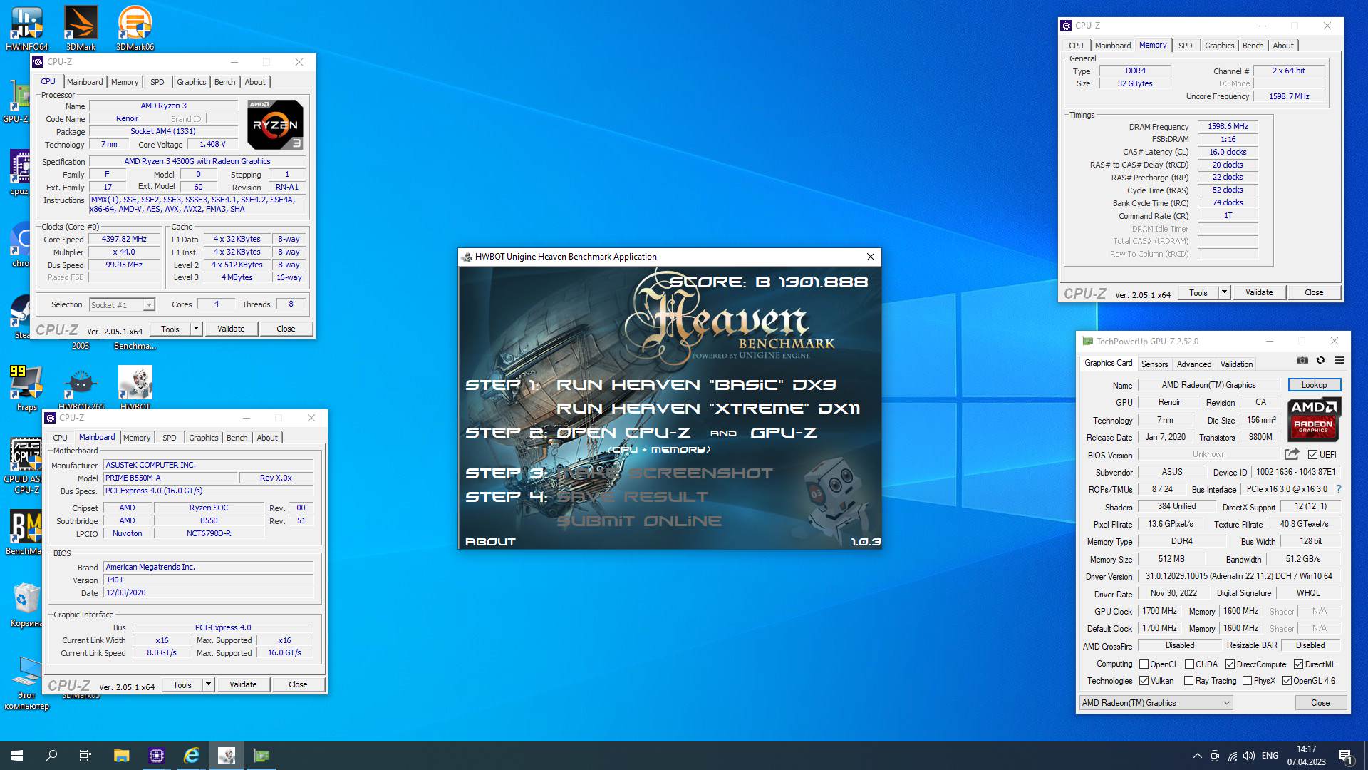1368x770 pixels.
Task: Open the ENG language indicator in taskbar
Action: point(1270,756)
